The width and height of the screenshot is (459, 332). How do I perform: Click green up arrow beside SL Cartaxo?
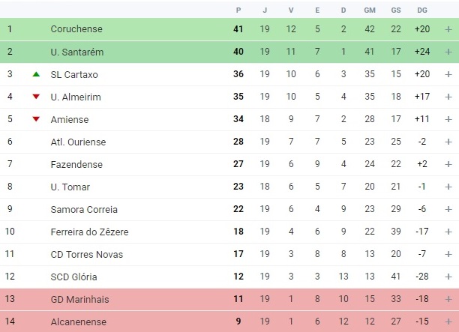[36, 74]
